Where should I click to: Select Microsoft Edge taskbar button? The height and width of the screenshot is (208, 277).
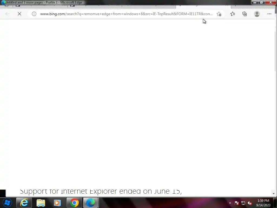(90, 203)
